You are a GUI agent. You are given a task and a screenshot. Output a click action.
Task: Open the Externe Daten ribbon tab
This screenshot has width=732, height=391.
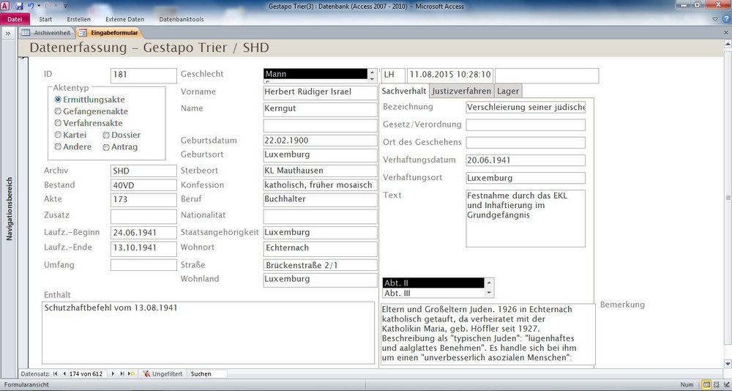coord(124,19)
